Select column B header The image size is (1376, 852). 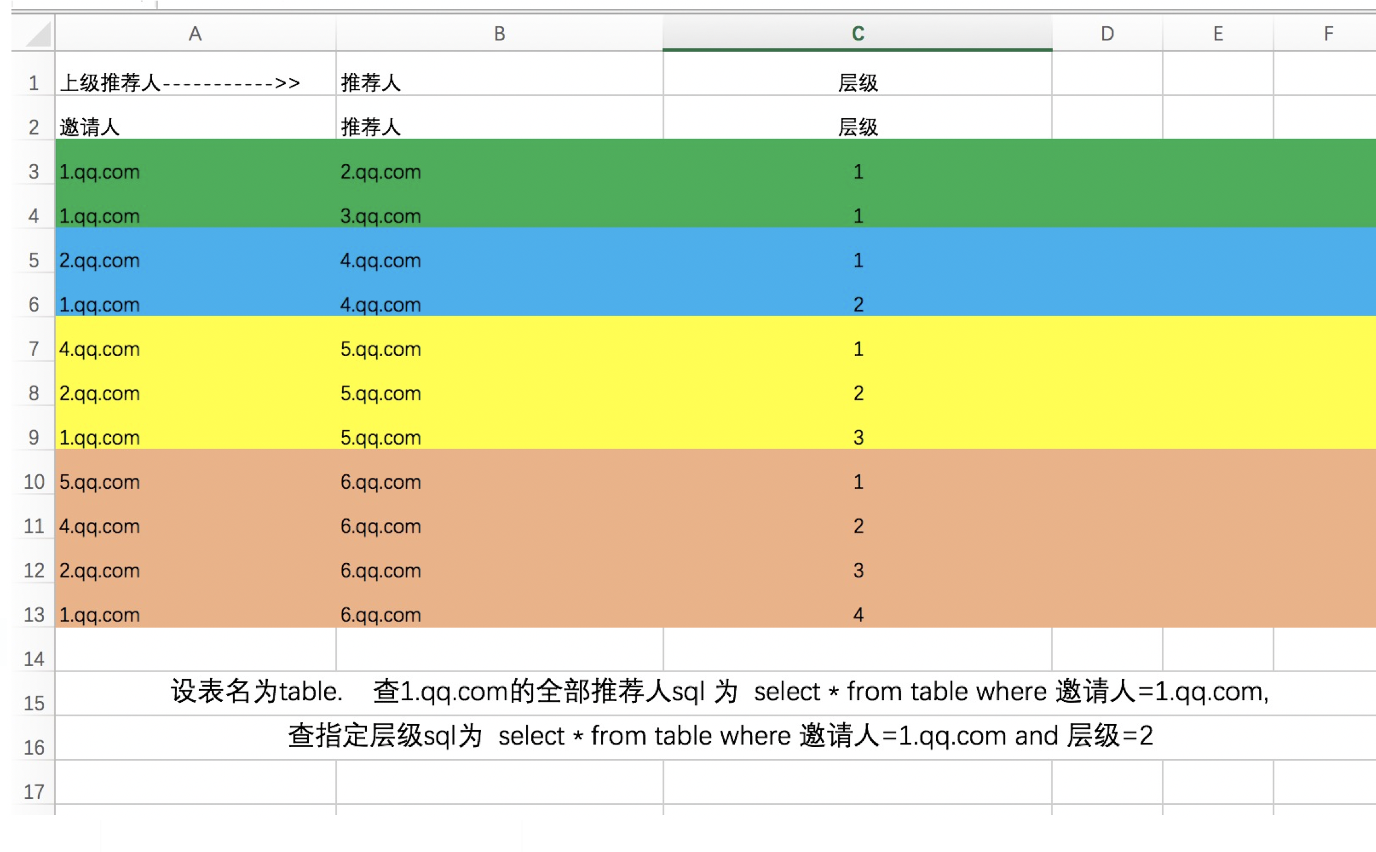(x=499, y=34)
